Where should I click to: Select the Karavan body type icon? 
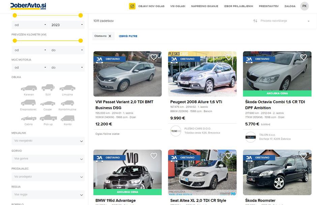click(x=29, y=88)
